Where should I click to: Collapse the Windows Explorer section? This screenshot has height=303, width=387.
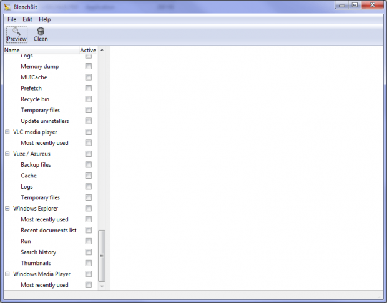pos(7,209)
